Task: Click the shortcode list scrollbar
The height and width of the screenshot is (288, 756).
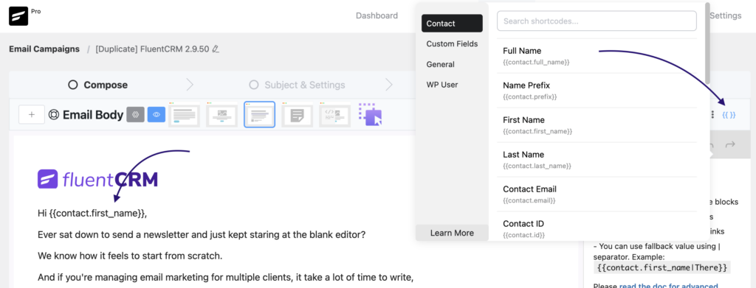Action: pos(707,43)
